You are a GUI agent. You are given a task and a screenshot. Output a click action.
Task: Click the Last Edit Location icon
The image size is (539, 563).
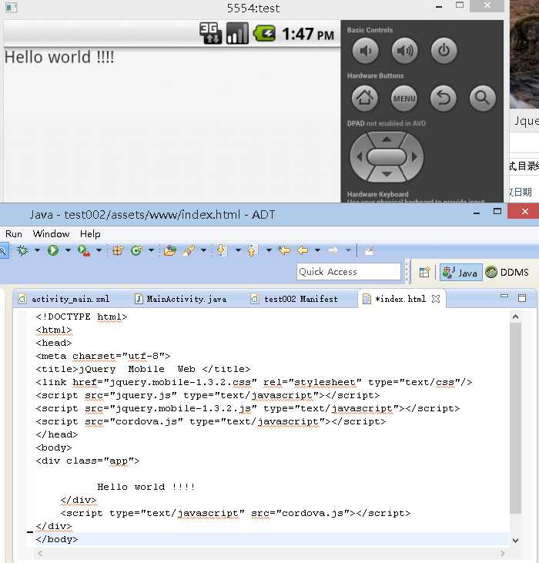(284, 250)
